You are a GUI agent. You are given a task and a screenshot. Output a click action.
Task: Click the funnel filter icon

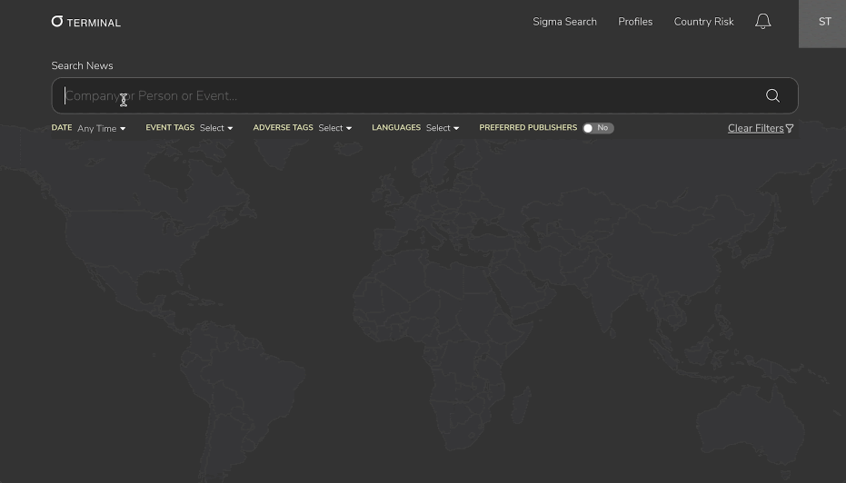pyautogui.click(x=790, y=129)
